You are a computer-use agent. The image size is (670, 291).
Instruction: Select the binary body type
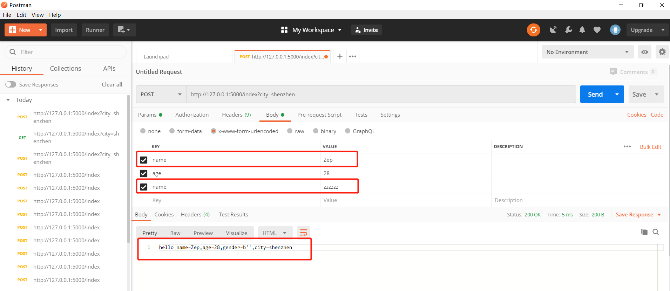coord(316,131)
